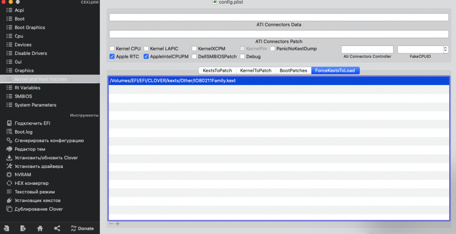Toggle KernelXCPM checkbox

[x=194, y=48]
